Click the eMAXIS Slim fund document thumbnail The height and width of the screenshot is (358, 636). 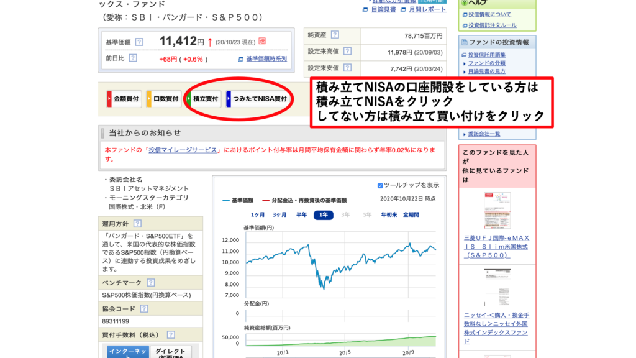pos(497,211)
